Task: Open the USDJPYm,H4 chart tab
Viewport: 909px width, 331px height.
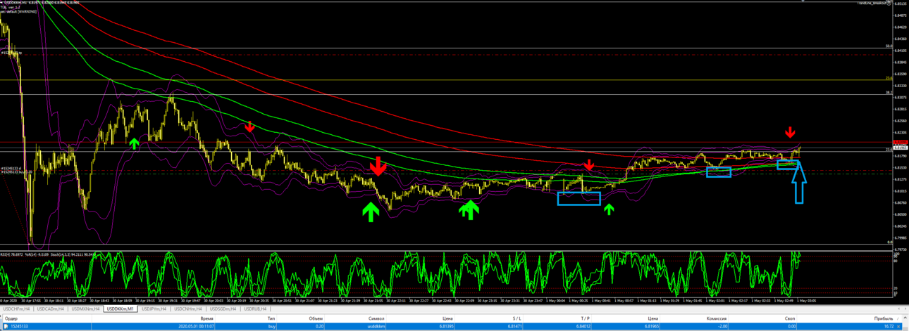Action: coord(155,309)
